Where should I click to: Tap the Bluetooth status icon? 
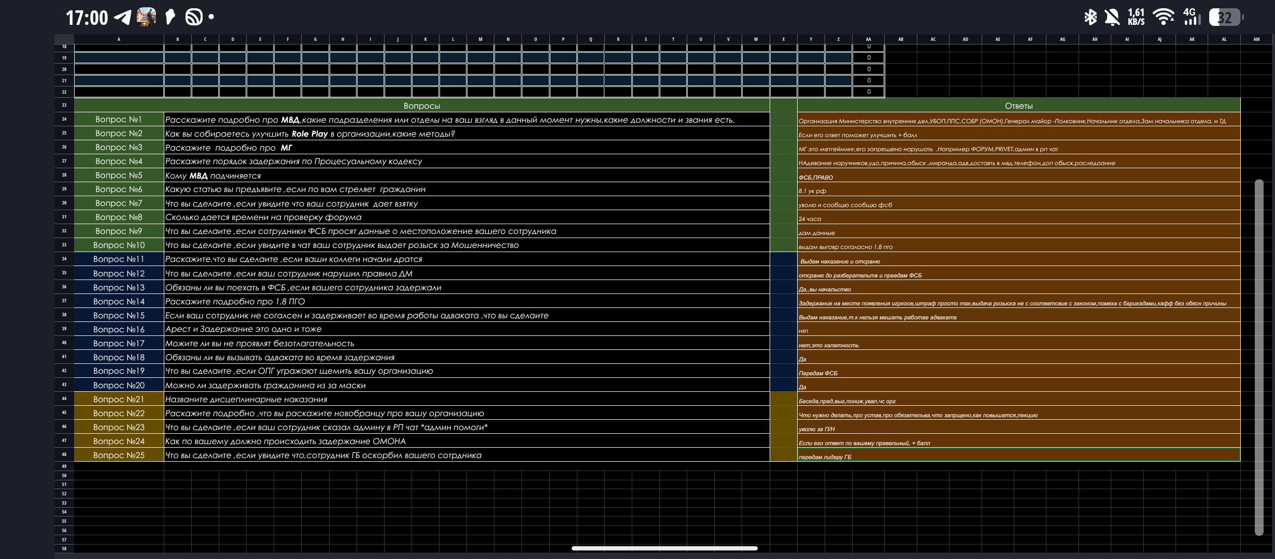coord(1090,18)
